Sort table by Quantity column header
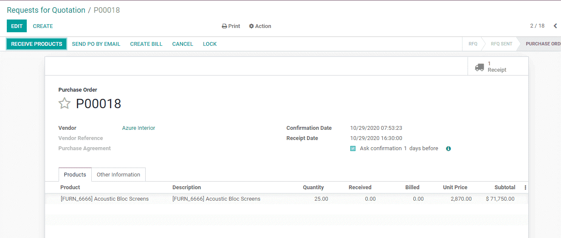The image size is (561, 238). point(313,188)
